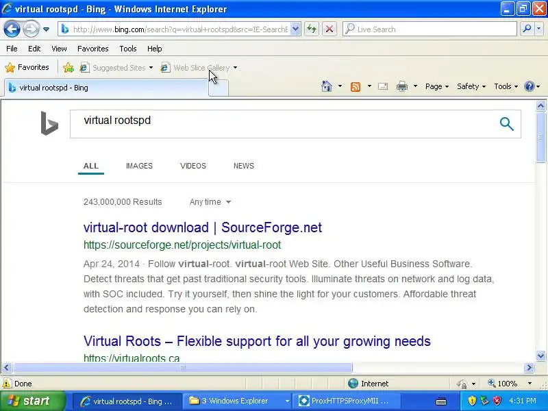
Task: Expand the zoom level dropdown arrow
Action: click(x=530, y=384)
